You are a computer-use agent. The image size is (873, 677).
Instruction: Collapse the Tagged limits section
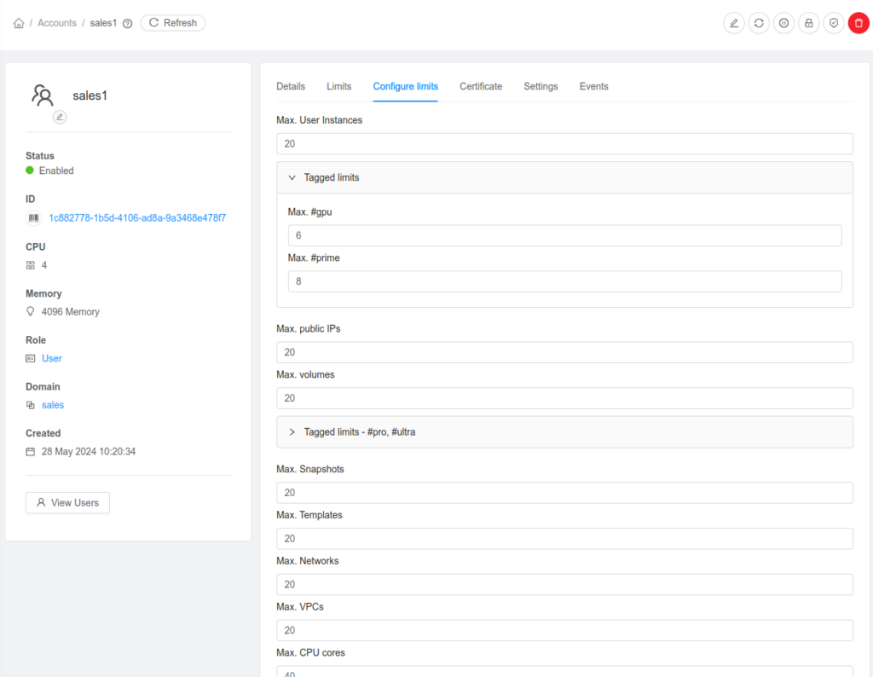click(564, 177)
